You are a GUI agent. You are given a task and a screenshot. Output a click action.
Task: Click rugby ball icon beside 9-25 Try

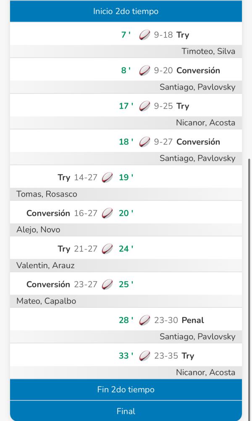click(144, 106)
